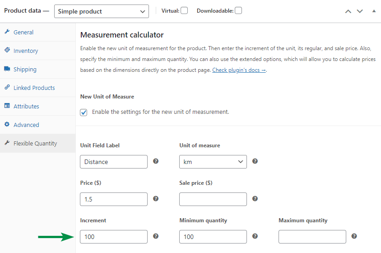
Task: Collapse the Product data panel
Action: pyautogui.click(x=374, y=11)
